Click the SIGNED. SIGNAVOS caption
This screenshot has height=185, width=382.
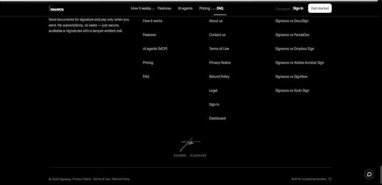(x=190, y=155)
